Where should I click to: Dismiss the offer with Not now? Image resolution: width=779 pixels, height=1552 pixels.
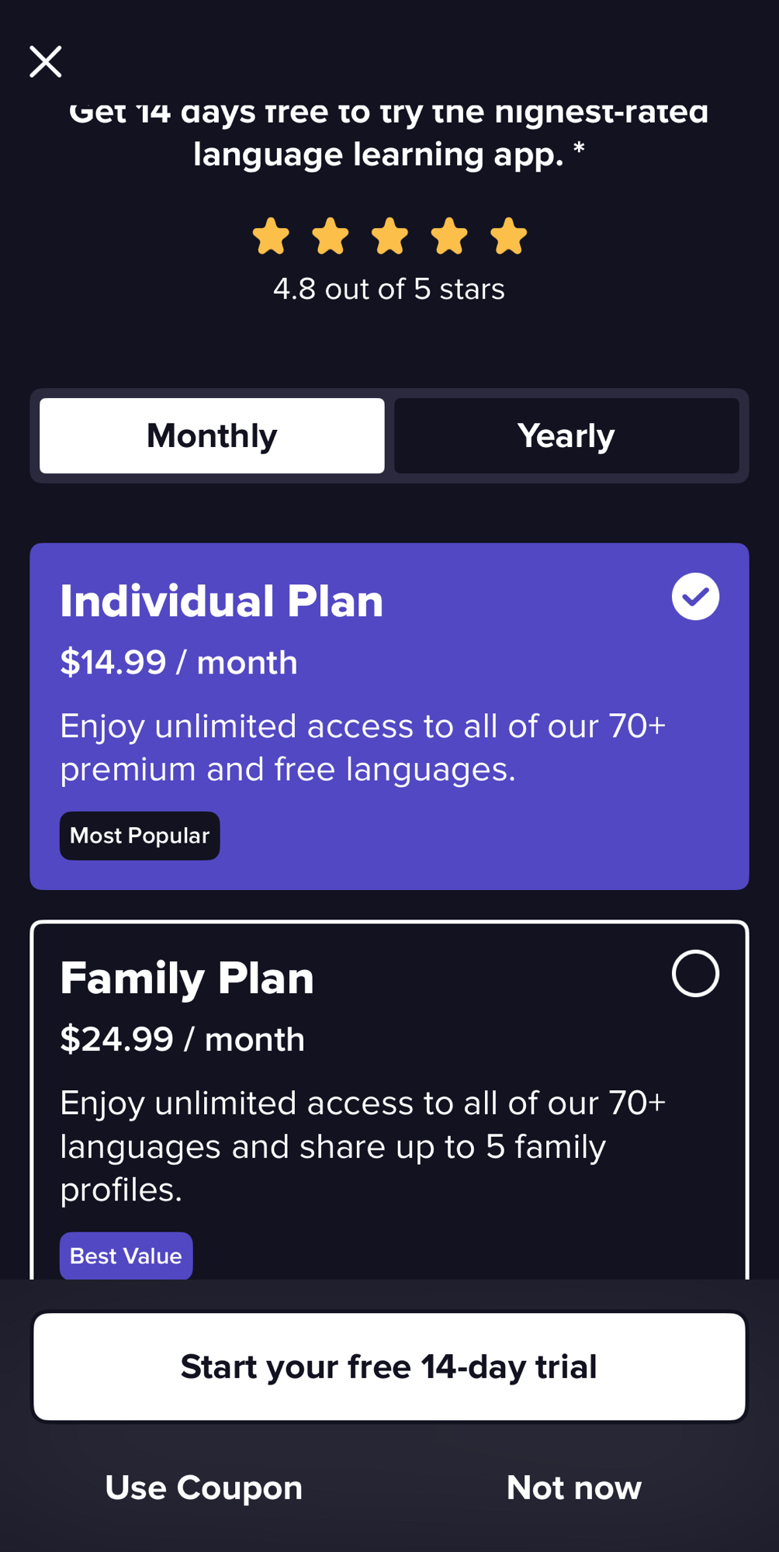[x=574, y=1488]
